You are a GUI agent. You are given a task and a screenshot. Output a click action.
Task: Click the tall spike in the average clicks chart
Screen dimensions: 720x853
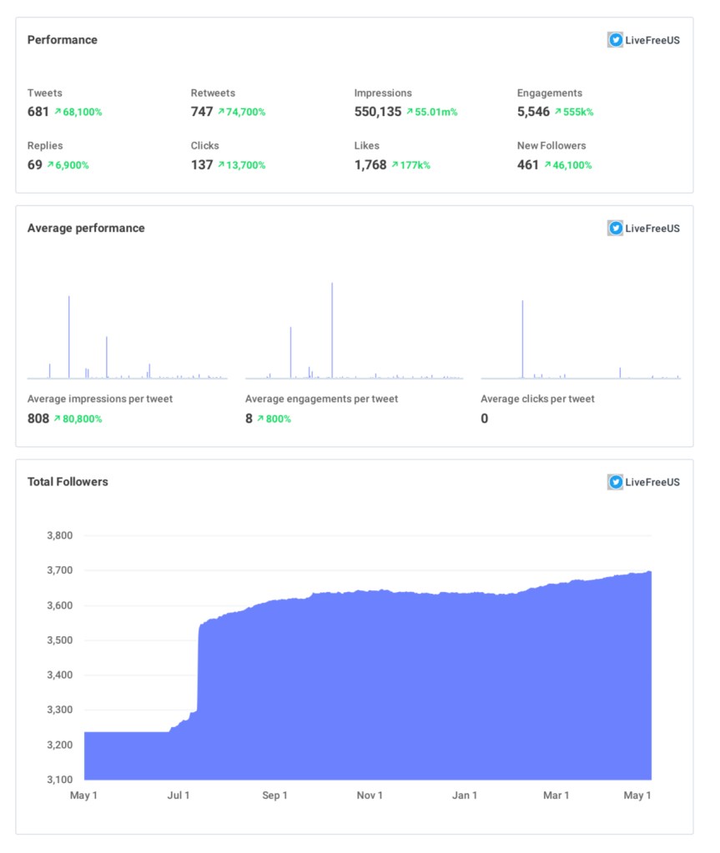[x=522, y=338]
